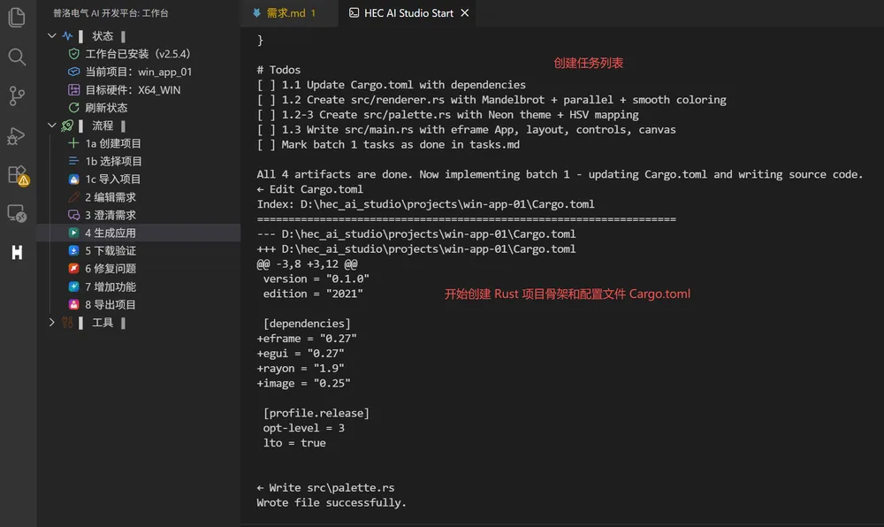Open the Explorer icon in activity bar
The height and width of the screenshot is (527, 884).
[x=17, y=17]
